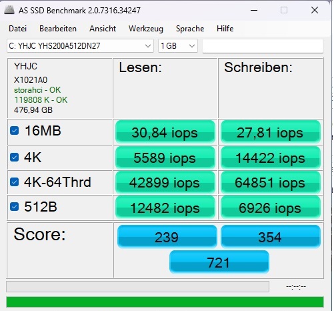
Task: Click the AS SSD Benchmark app icon
Action: (9, 10)
